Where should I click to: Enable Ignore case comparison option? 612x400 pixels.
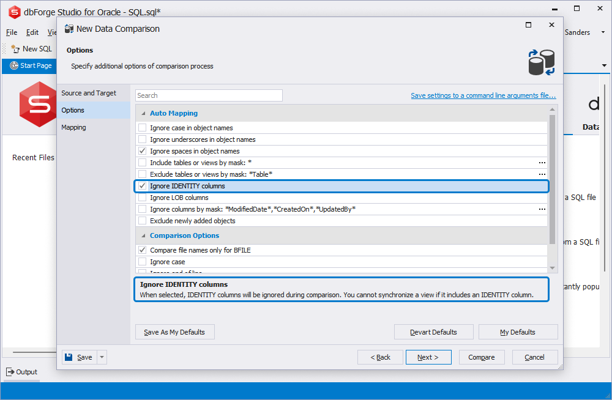143,262
